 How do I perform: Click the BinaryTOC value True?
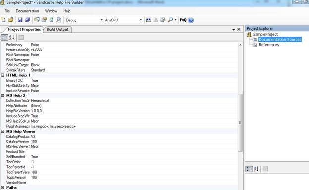click(34, 80)
